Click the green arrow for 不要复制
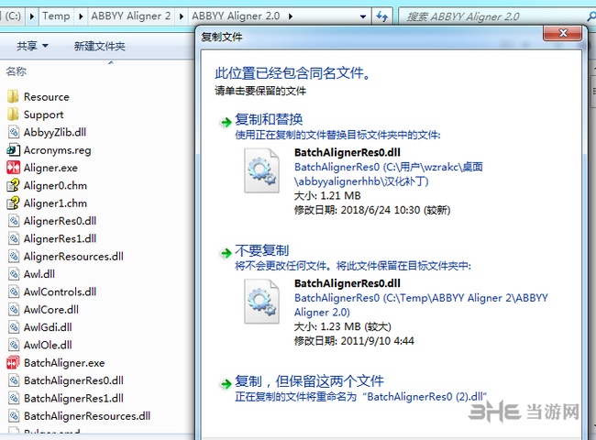596x440 pixels. pos(226,253)
